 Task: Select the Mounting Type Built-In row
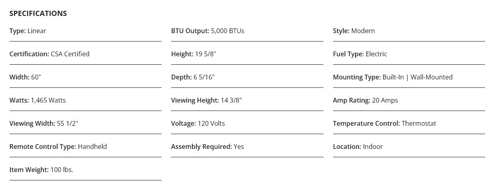[393, 77]
